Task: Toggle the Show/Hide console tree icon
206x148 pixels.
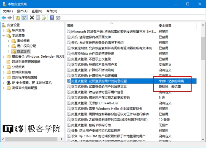Action: [24, 18]
